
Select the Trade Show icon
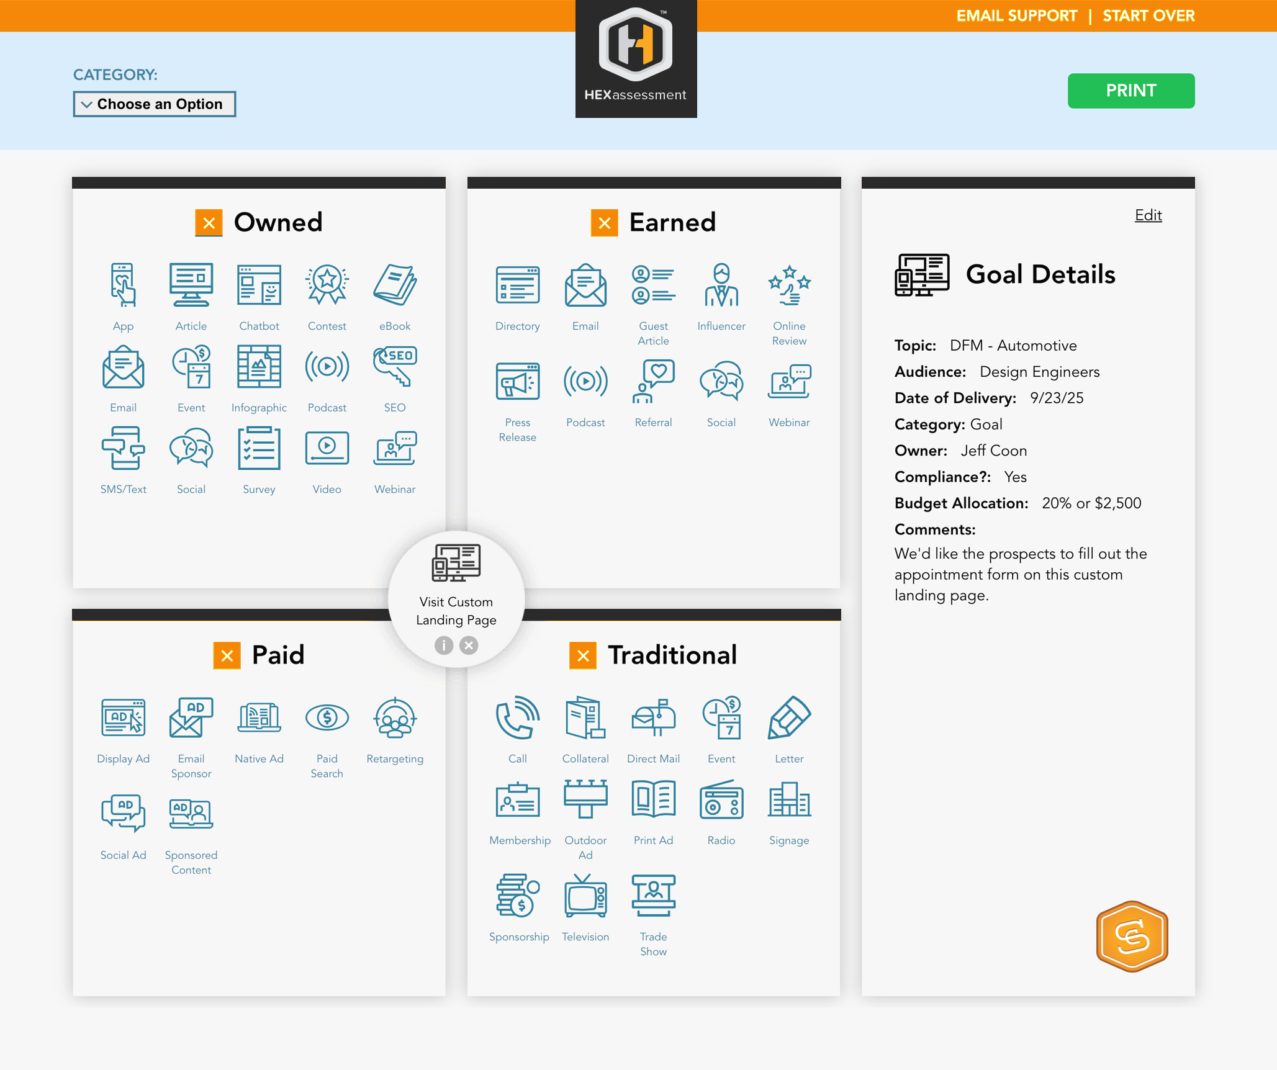pos(653,896)
